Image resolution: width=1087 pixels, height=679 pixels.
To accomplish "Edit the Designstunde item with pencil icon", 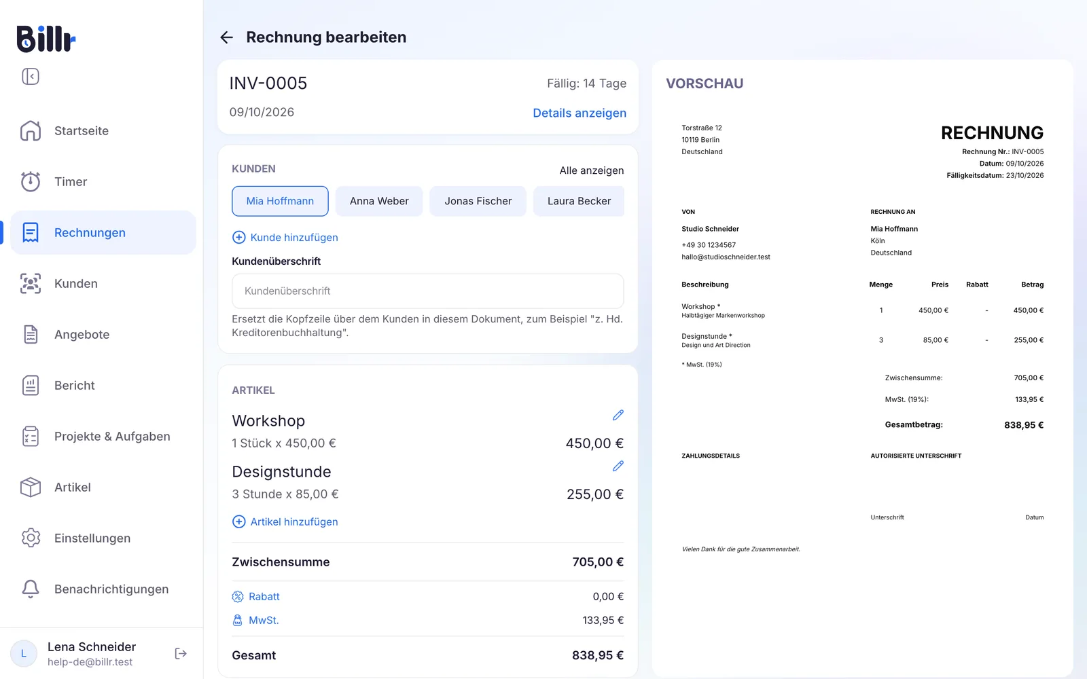I will click(618, 466).
